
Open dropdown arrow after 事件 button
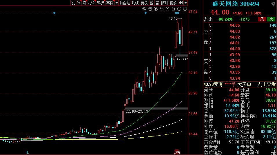[116, 3]
